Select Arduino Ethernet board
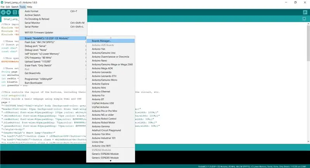Image resolution: width=310 pixels, height=168 pixels. point(111,92)
